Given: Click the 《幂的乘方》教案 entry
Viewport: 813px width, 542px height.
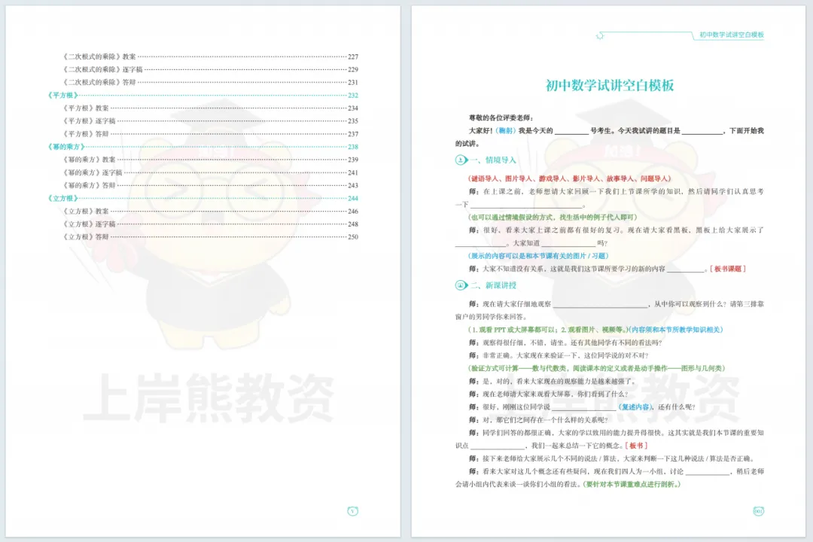Looking at the screenshot, I should pos(210,160).
